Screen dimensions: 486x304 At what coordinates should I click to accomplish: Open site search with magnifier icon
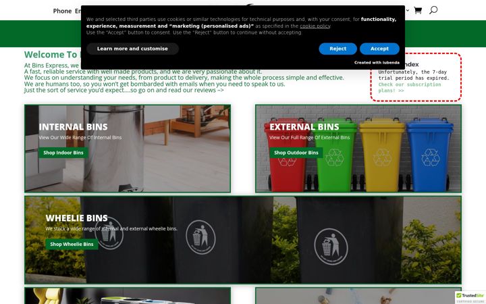point(433,10)
